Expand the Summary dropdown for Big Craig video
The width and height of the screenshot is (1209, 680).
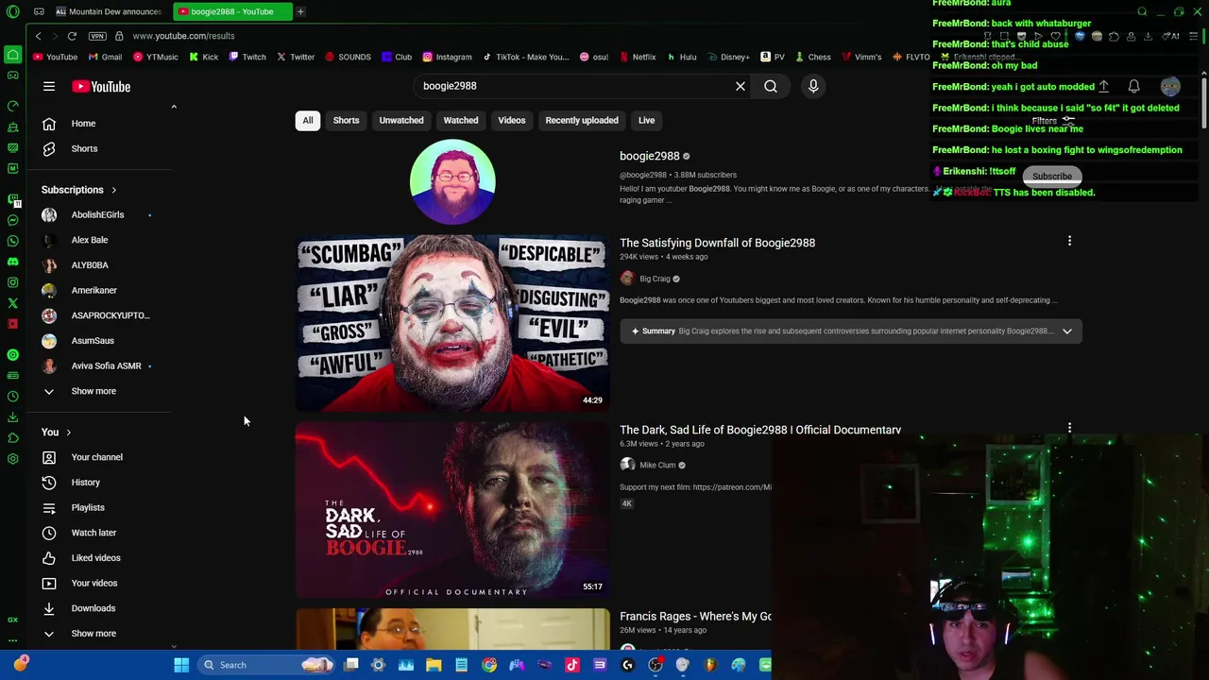click(x=1066, y=331)
